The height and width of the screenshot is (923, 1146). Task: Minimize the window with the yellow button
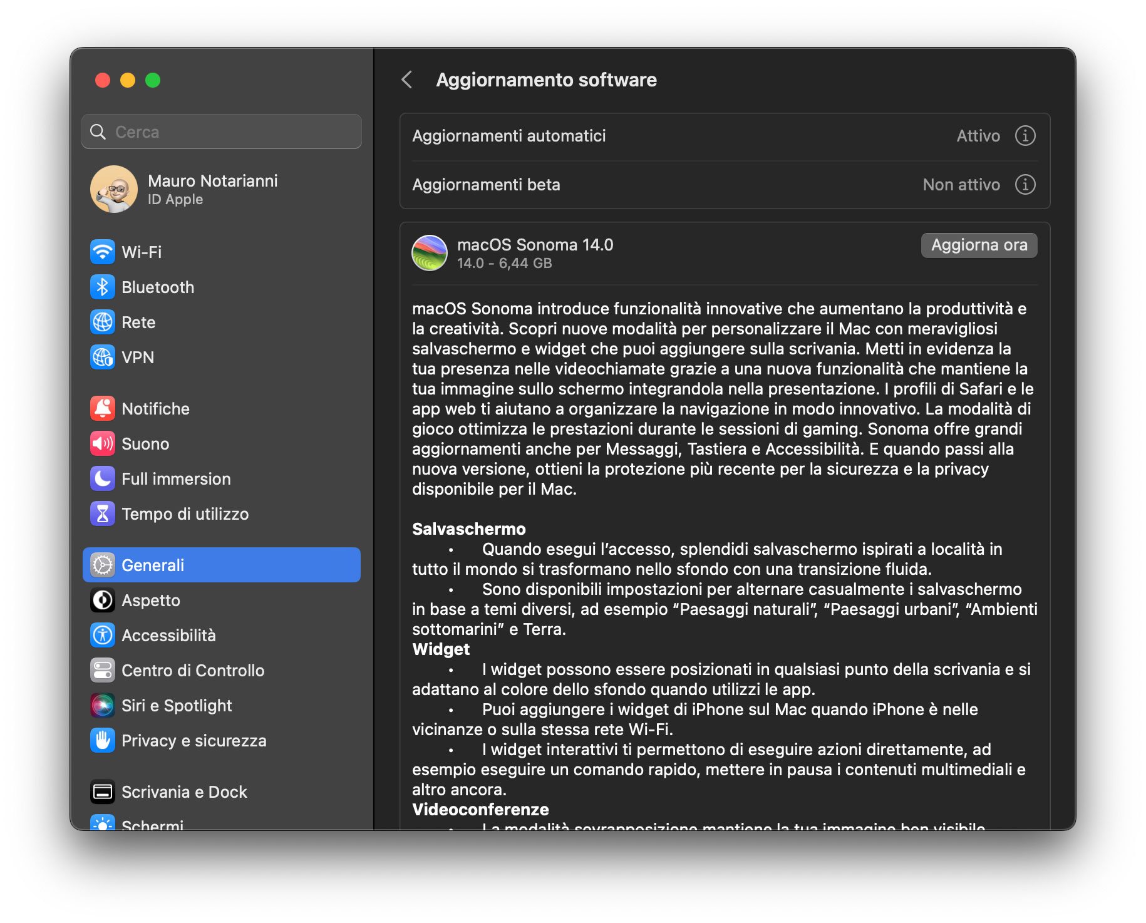tap(128, 80)
